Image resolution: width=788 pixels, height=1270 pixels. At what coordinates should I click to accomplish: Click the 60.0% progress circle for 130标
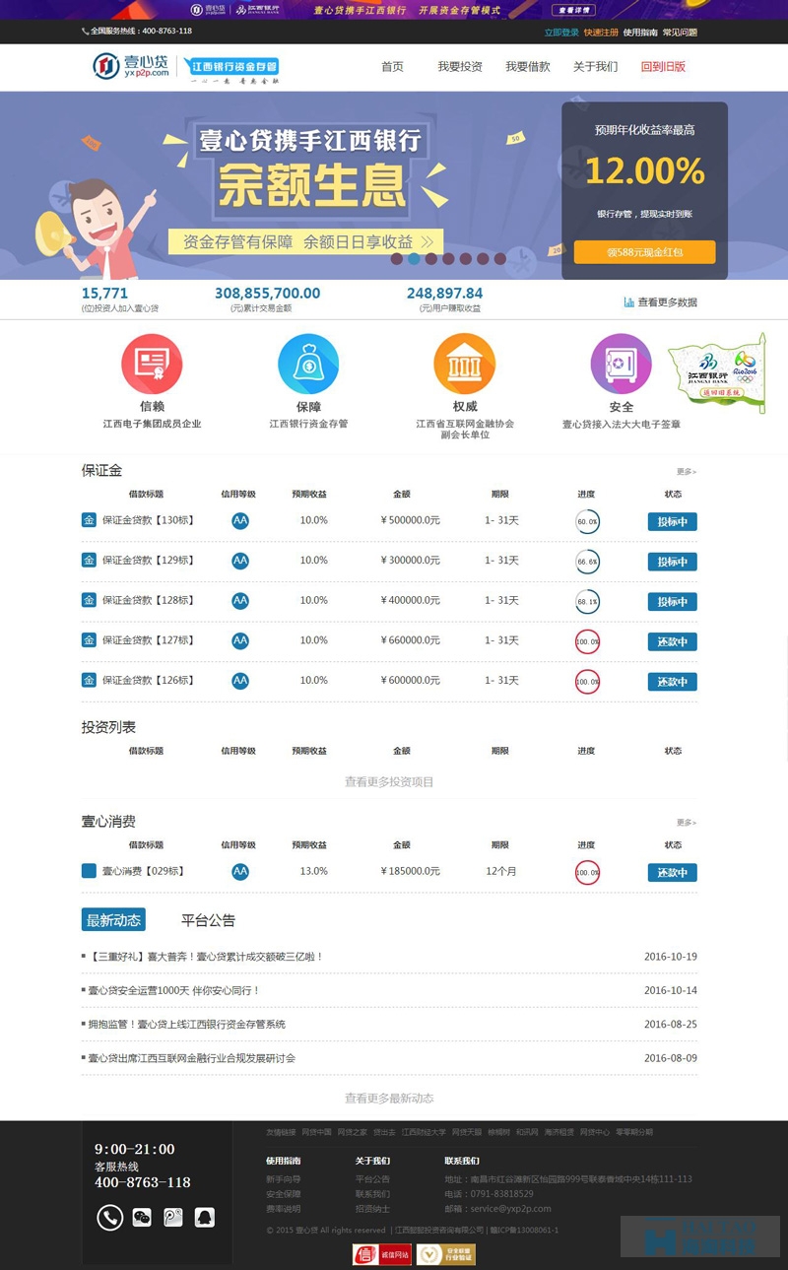[x=587, y=521]
